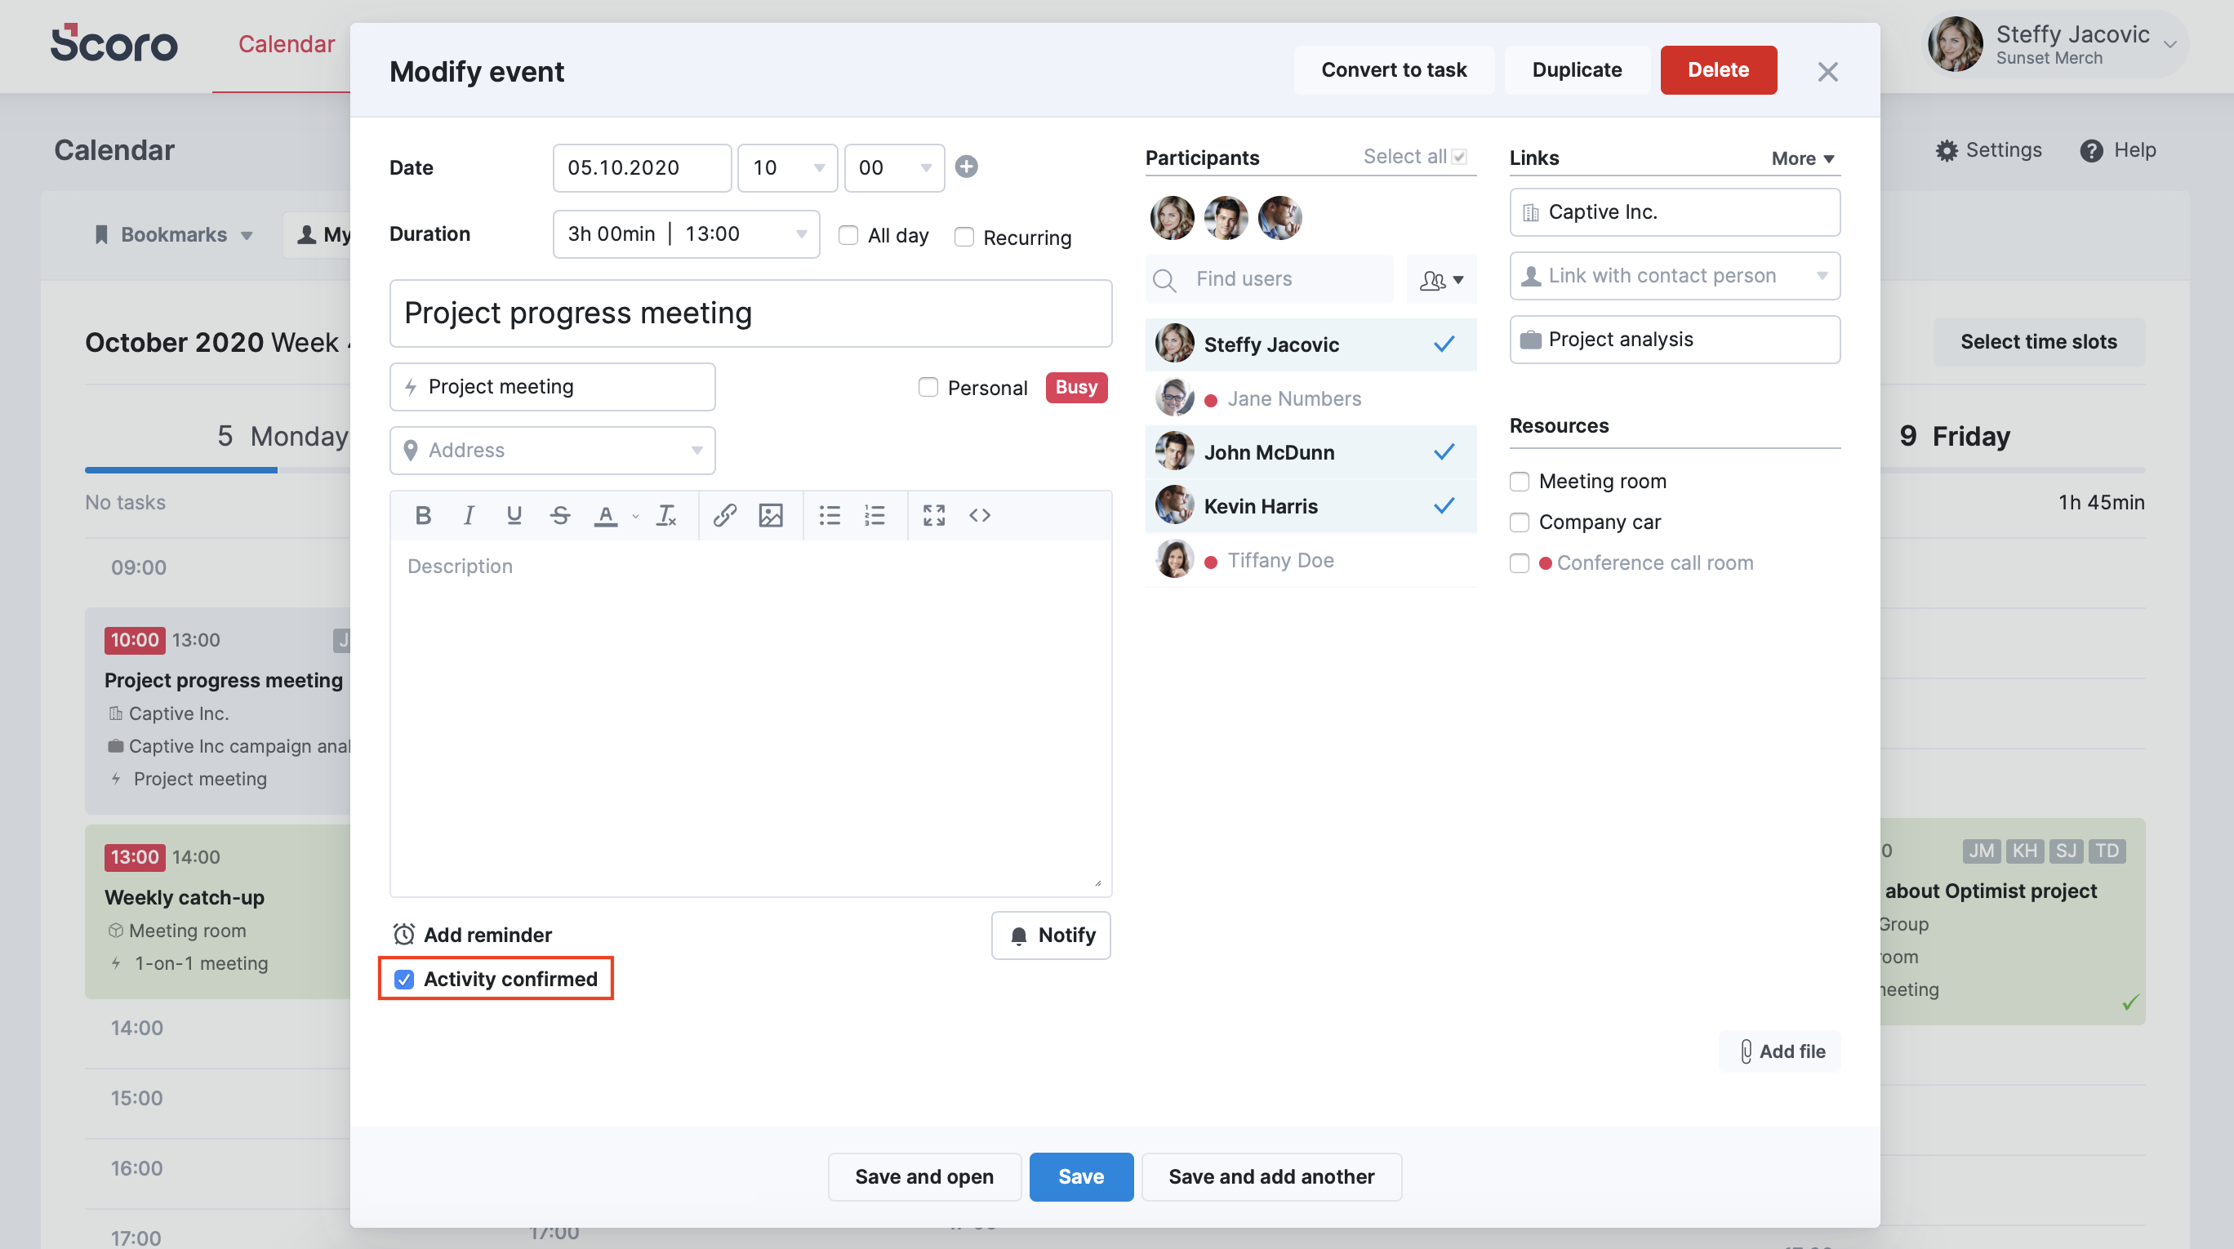The width and height of the screenshot is (2234, 1249).
Task: Check the Meeting room resource
Action: (1519, 481)
